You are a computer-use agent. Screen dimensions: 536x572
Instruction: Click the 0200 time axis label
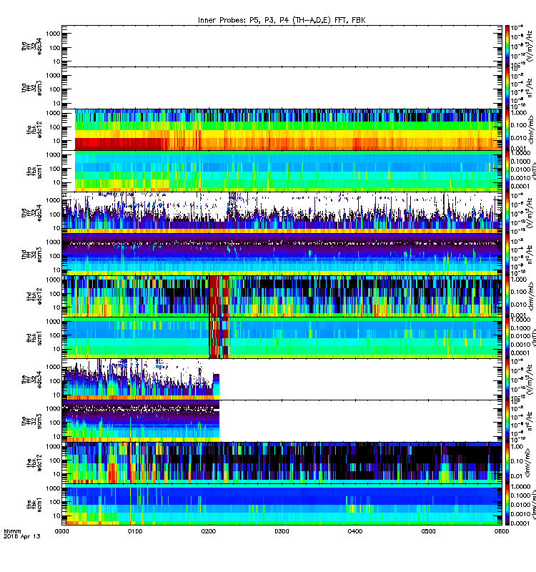[208, 531]
